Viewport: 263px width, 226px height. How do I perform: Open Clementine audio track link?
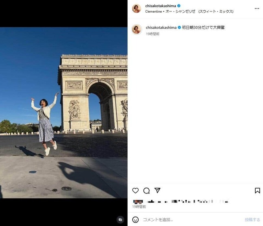point(189,11)
